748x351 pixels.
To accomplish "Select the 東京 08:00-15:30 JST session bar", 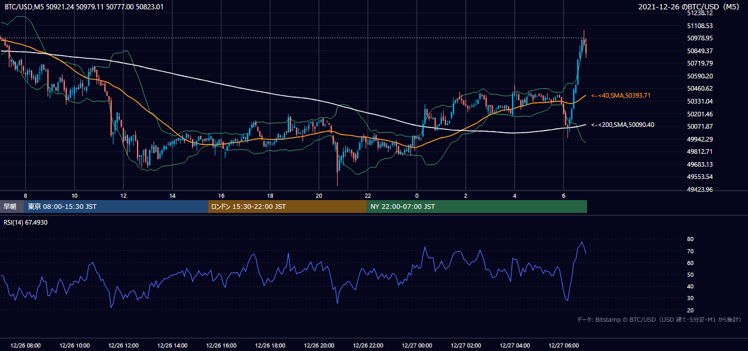I will 116,207.
